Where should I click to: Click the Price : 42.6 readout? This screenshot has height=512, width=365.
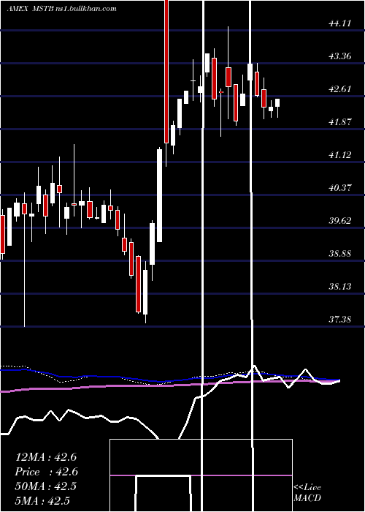pos(47,472)
